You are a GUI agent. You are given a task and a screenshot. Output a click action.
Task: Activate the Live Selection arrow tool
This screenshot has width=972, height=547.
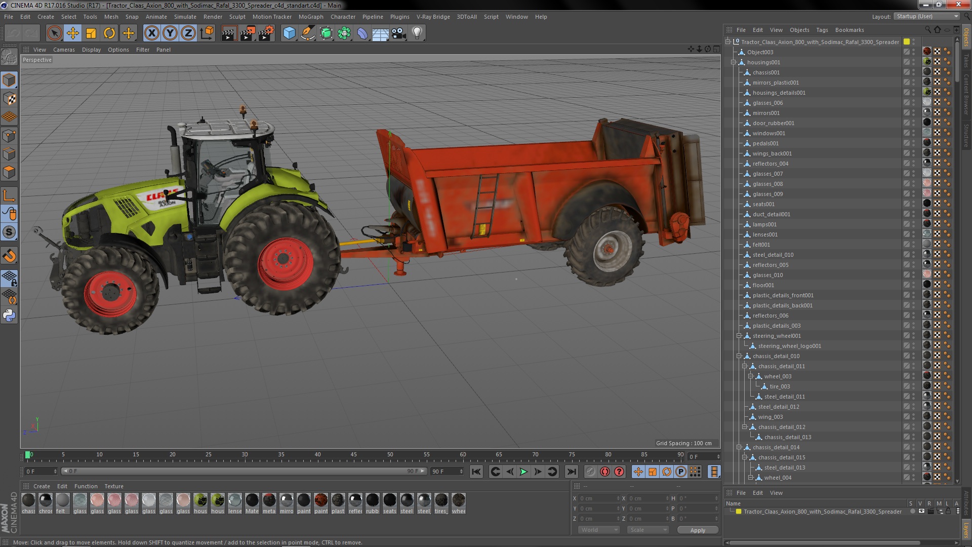coord(54,33)
